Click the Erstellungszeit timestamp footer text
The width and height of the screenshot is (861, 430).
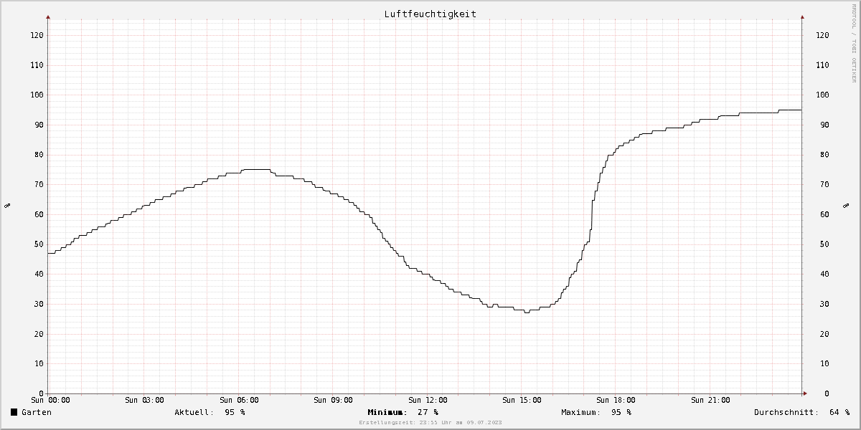(x=430, y=423)
